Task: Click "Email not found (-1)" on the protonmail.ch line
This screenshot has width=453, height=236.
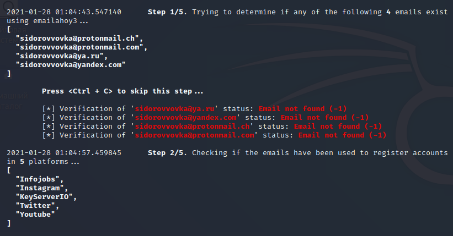Action: point(338,126)
